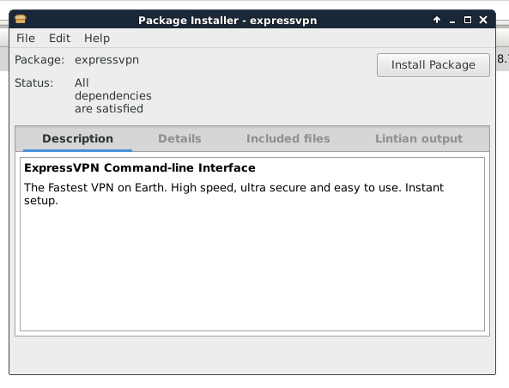
Task: Click the keep-above arrow icon in title bar
Action: click(x=437, y=20)
